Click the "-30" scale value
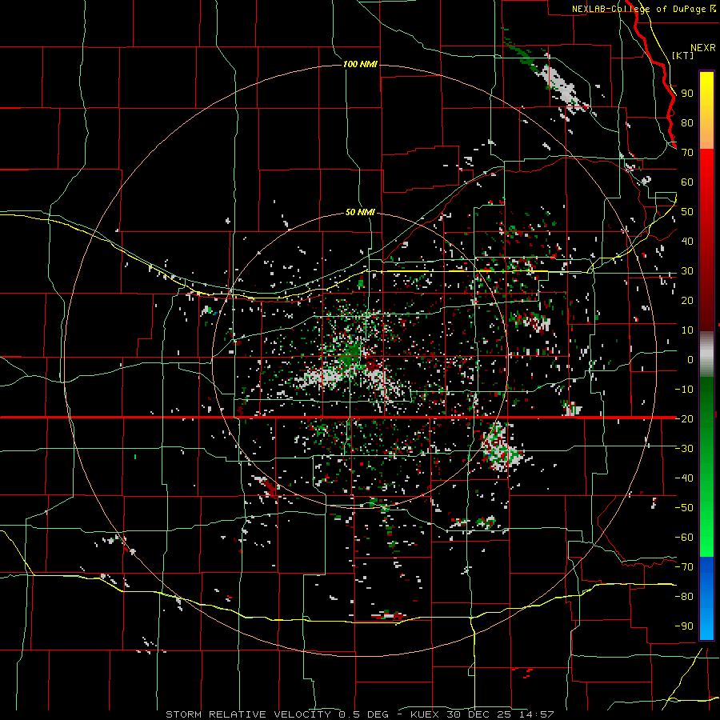The image size is (720, 720). point(684,449)
